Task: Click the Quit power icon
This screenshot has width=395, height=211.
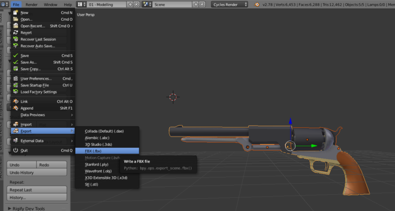Action: [x=16, y=150]
